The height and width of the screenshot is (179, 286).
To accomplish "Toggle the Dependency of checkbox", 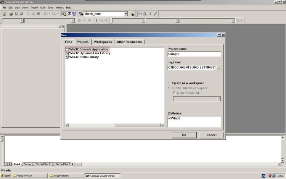I will point(174,93).
